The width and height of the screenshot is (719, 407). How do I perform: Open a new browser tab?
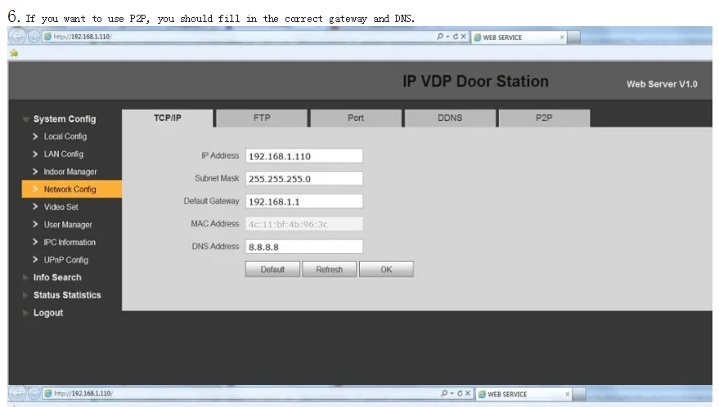pyautogui.click(x=573, y=37)
